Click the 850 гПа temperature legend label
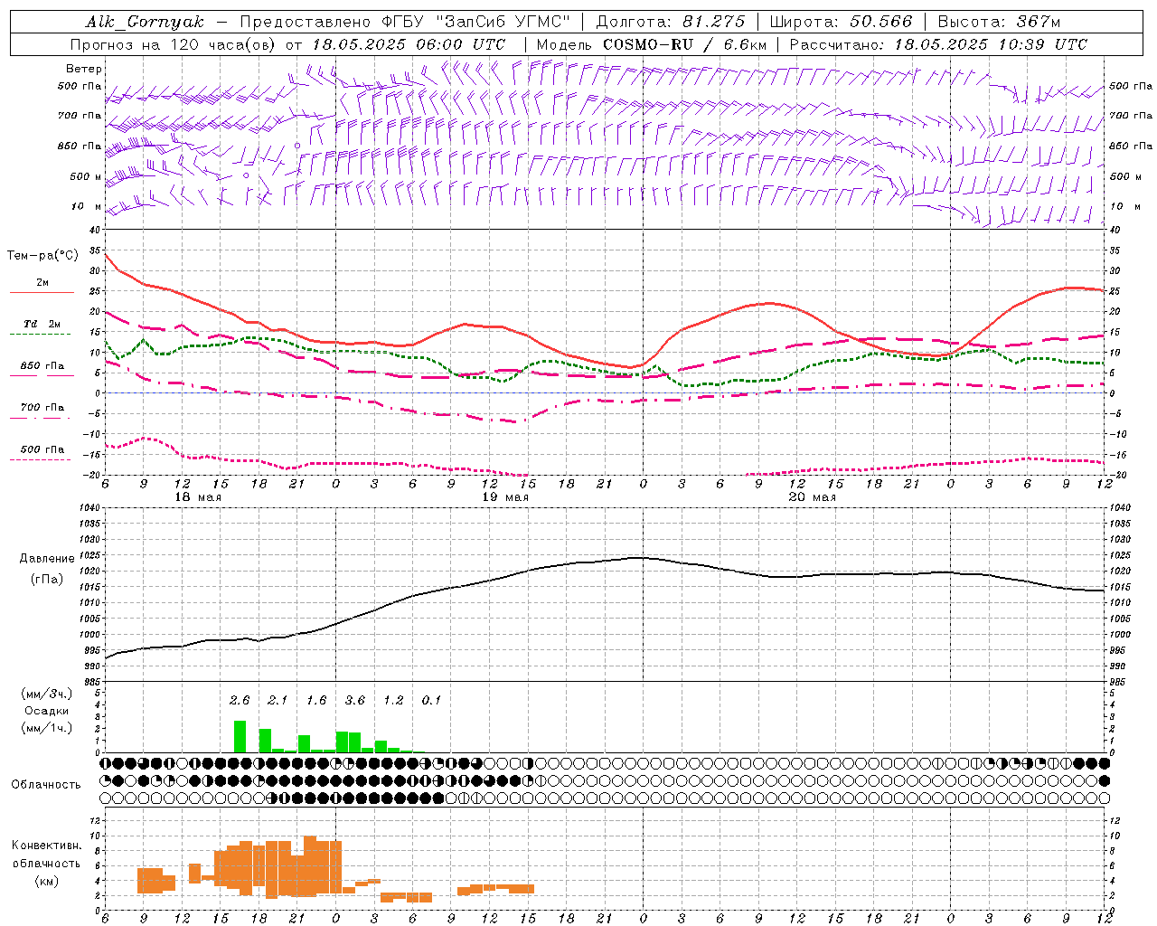Image resolution: width=1157 pixels, height=926 pixels. [x=42, y=366]
